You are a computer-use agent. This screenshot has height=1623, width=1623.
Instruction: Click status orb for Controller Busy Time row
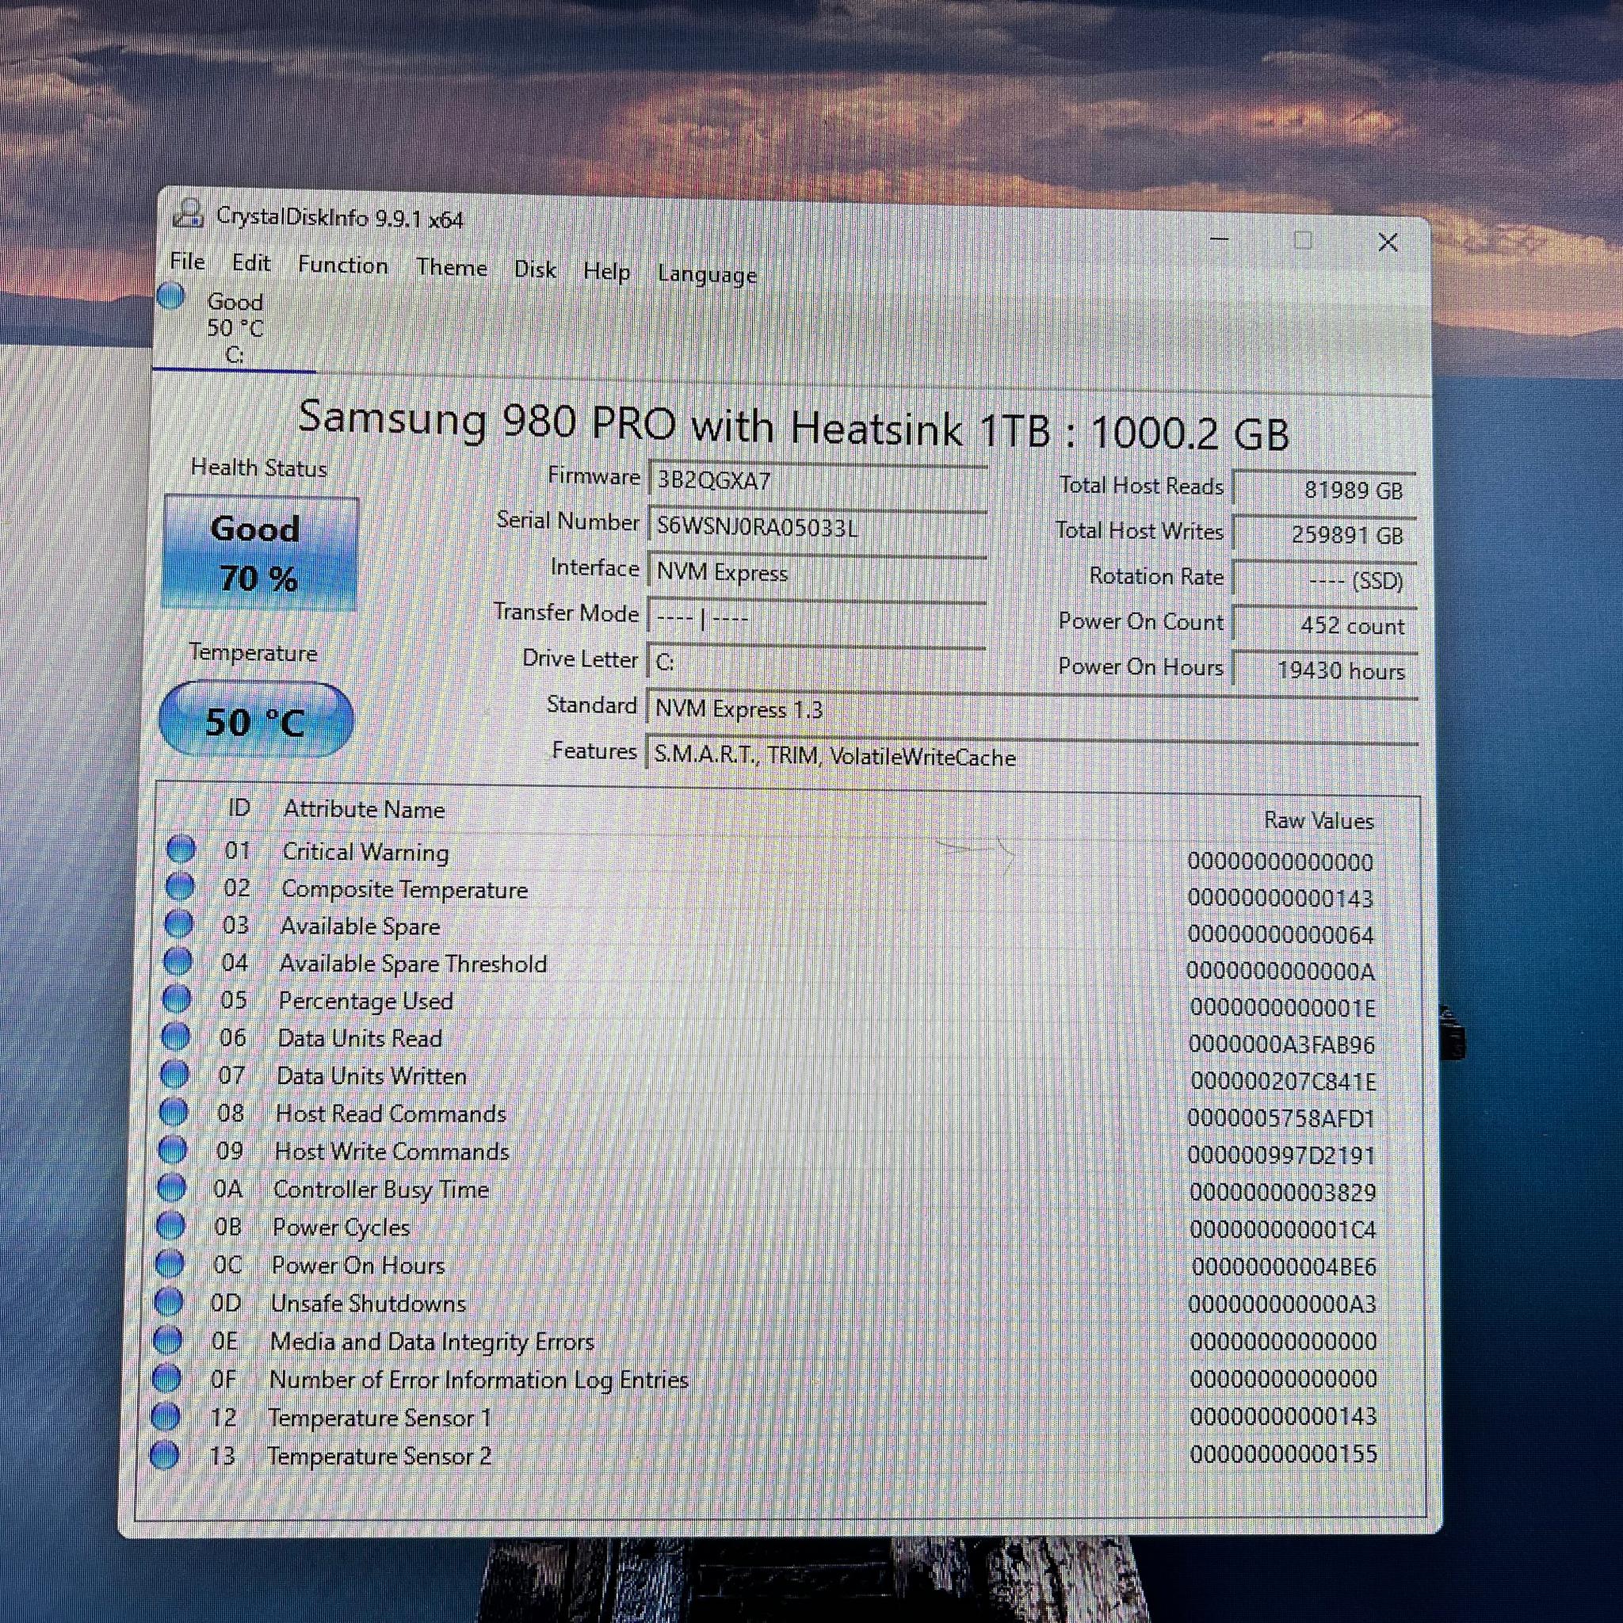(171, 1187)
